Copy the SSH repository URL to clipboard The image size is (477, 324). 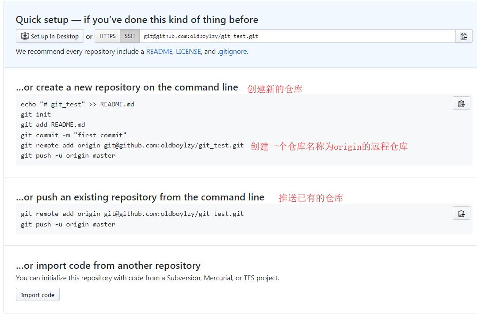[x=463, y=36]
